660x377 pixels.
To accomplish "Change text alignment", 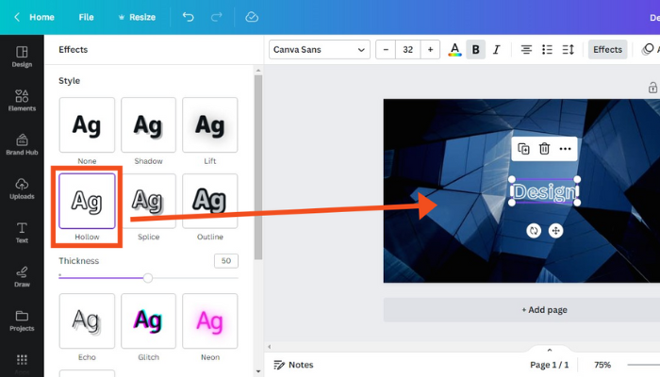I will (x=526, y=50).
